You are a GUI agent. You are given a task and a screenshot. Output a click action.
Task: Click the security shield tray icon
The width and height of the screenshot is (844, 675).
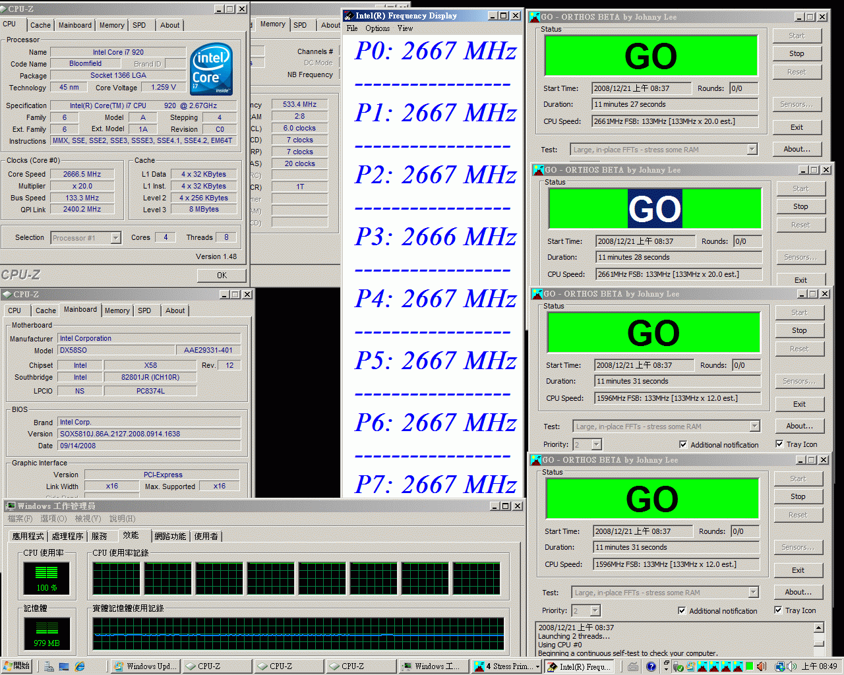click(x=678, y=667)
